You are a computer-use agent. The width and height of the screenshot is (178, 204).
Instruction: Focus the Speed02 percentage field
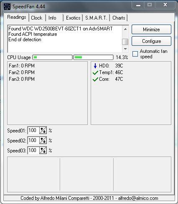pyautogui.click(x=33, y=140)
